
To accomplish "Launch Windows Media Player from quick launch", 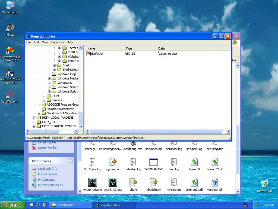I will tap(44, 205).
